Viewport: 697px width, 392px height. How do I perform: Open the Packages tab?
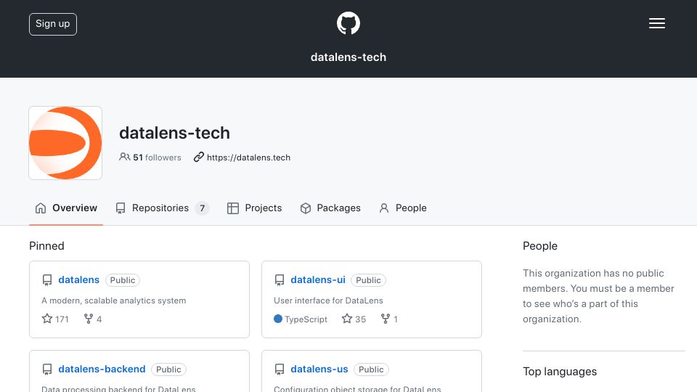click(330, 208)
